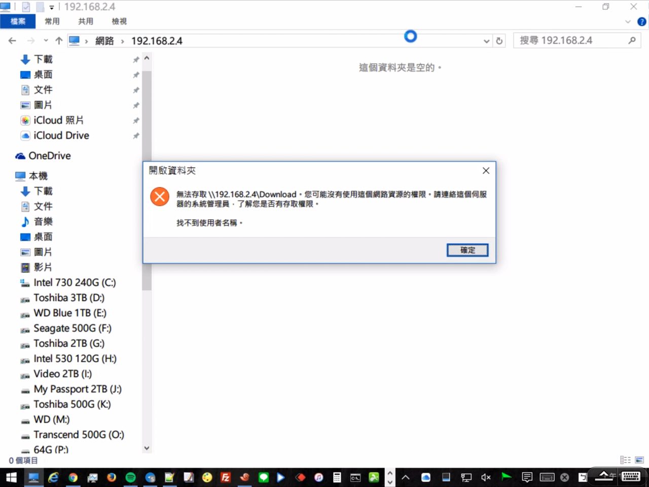The height and width of the screenshot is (487, 649).
Task: Launch Internet Explorer from the taskbar
Action: pyautogui.click(x=53, y=477)
